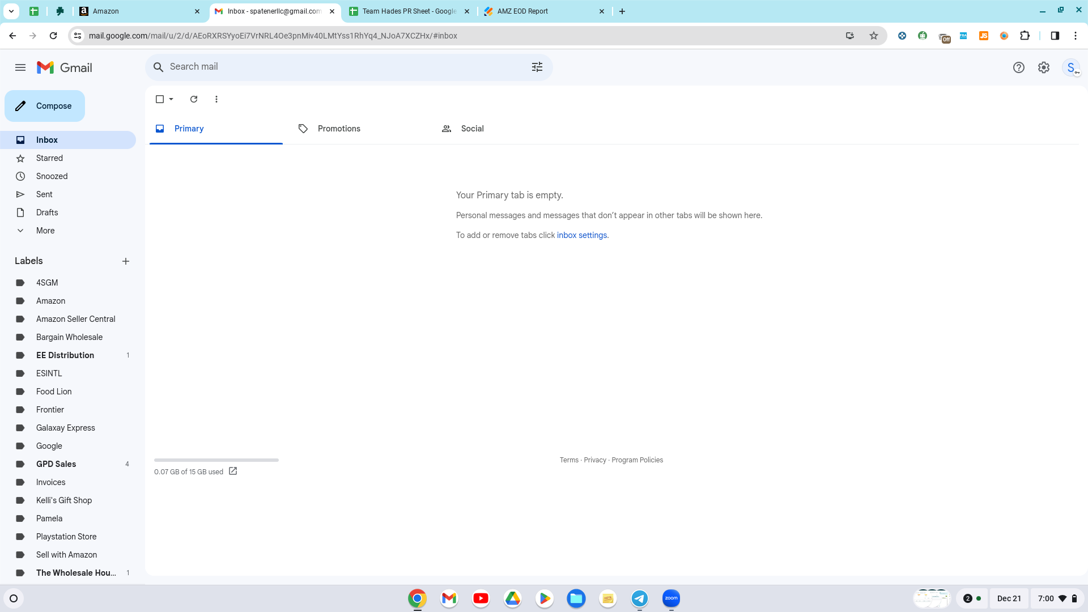Open the search options filter icon
This screenshot has height=612, width=1088.
(537, 67)
